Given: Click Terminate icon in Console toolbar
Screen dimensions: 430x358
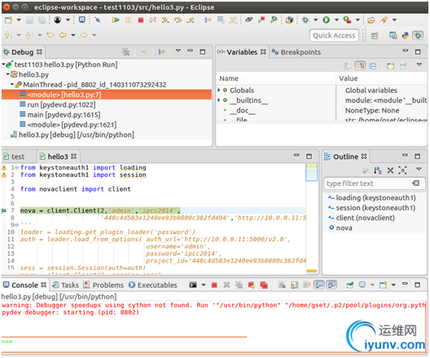Looking at the screenshot, I should point(214,285).
